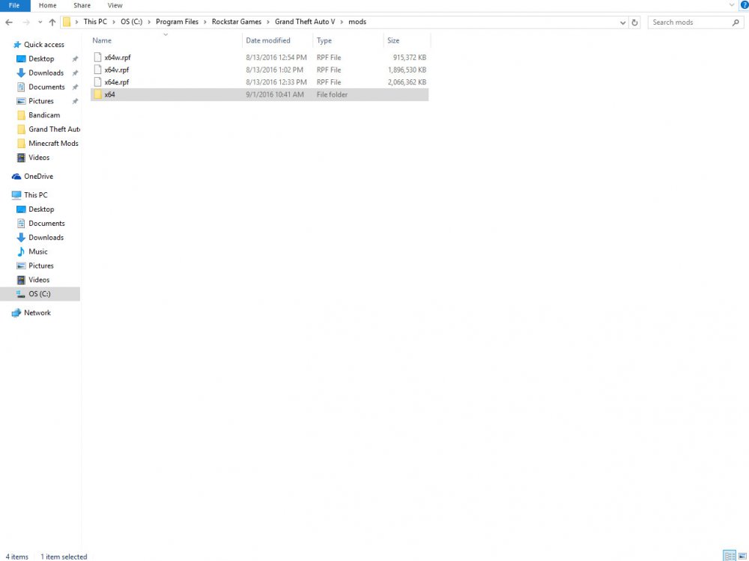Sort by Name column header
Screen dimensions: 749x561
point(102,40)
